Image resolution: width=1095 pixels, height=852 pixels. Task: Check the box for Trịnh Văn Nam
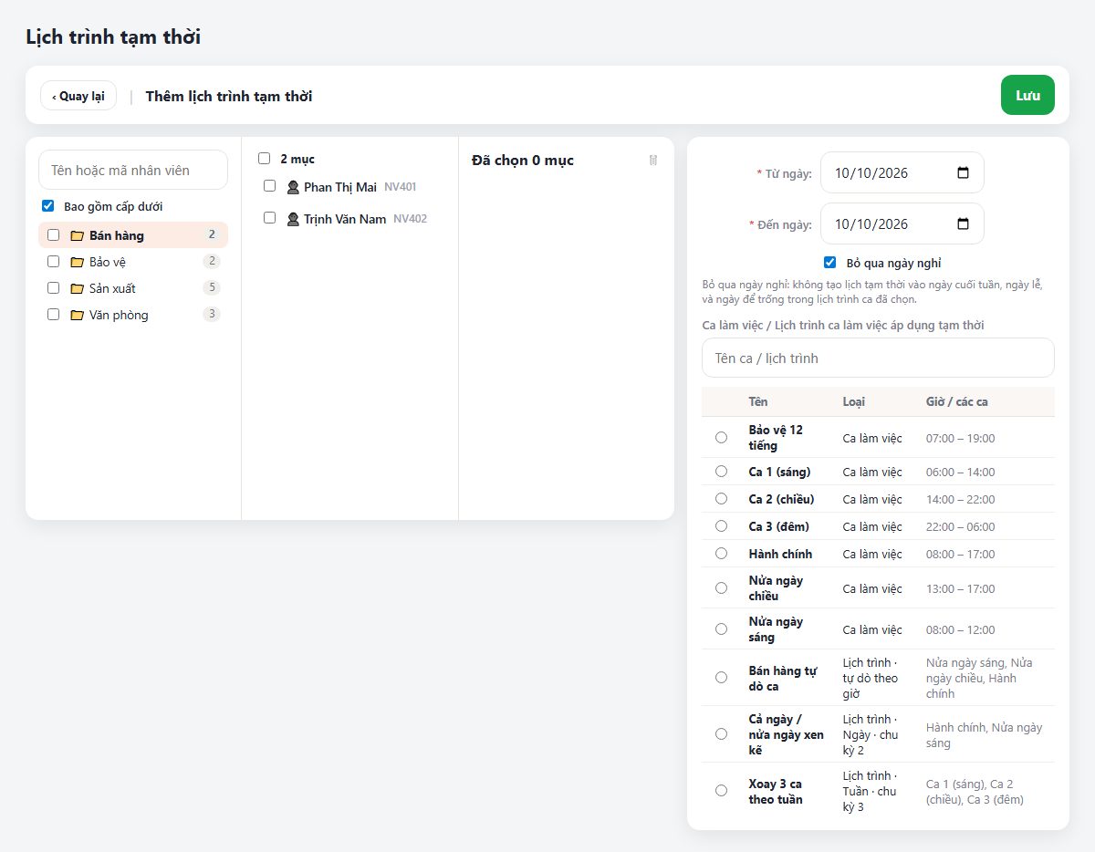pyautogui.click(x=270, y=218)
